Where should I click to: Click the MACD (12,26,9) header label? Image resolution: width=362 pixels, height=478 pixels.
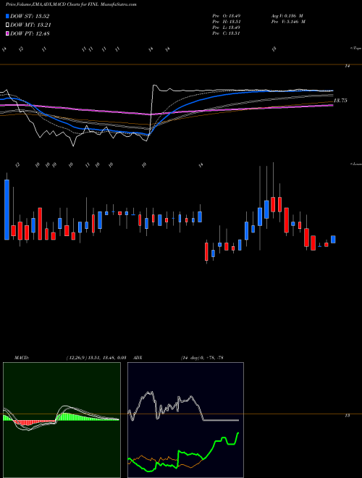tap(70, 358)
